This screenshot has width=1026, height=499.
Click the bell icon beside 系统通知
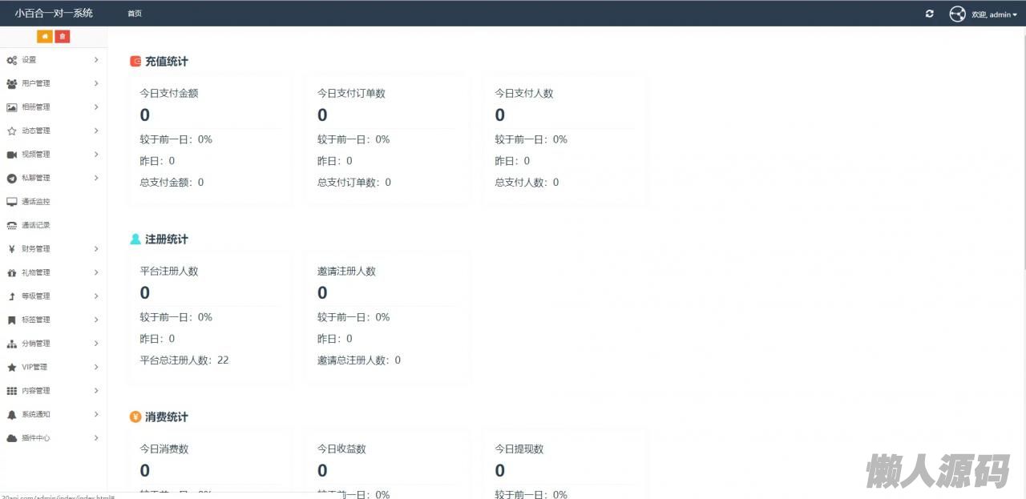click(x=11, y=414)
